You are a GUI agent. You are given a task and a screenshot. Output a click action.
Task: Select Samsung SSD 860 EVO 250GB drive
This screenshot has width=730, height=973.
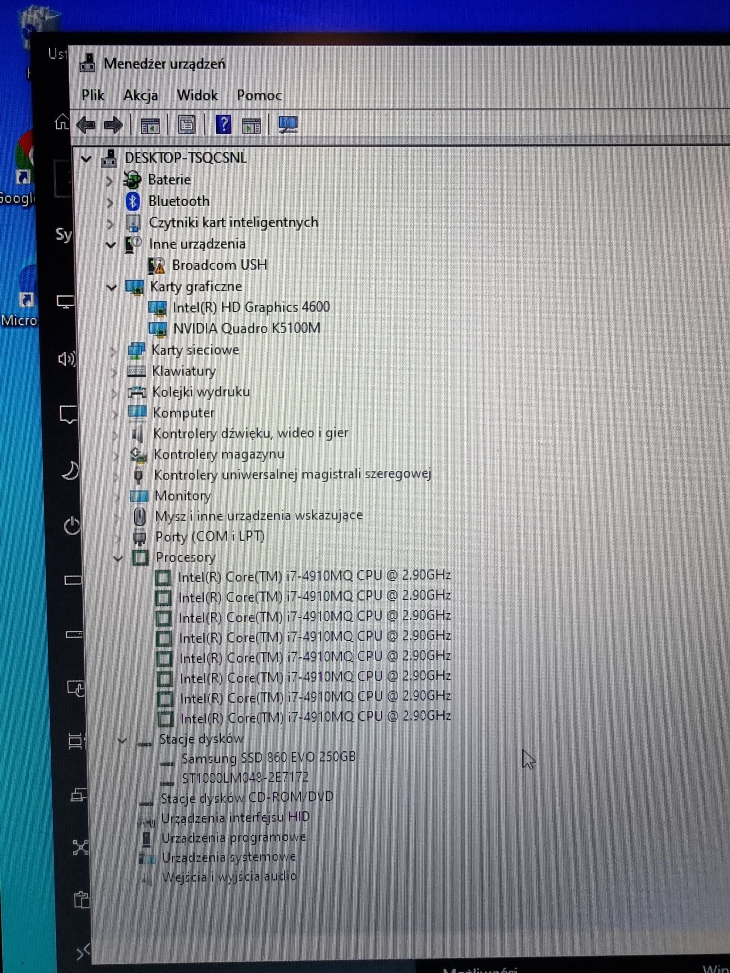268,757
